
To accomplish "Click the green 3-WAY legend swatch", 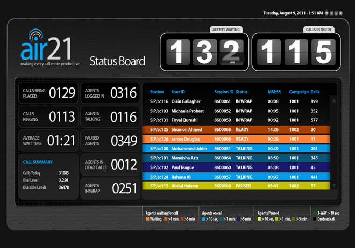I will click(315, 213).
